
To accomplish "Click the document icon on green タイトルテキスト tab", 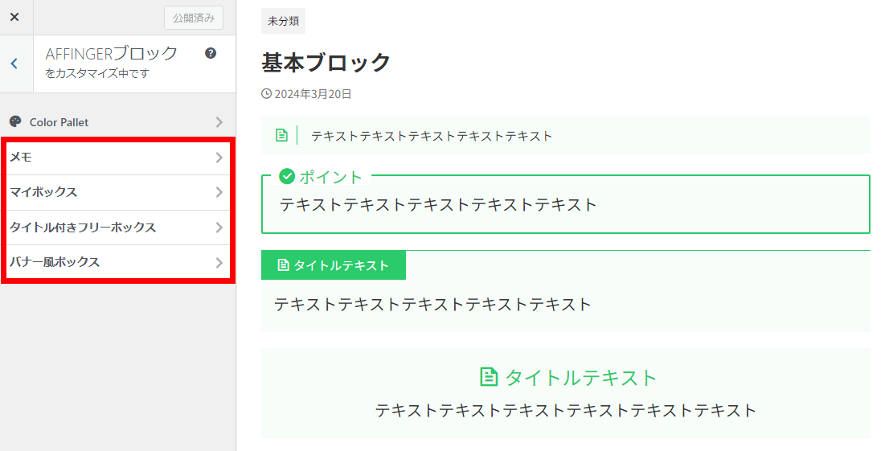I will (283, 265).
